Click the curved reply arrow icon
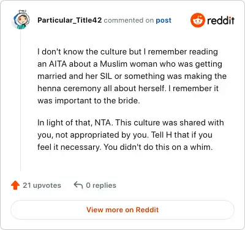Screen dimensions: 245x230 point(78,185)
